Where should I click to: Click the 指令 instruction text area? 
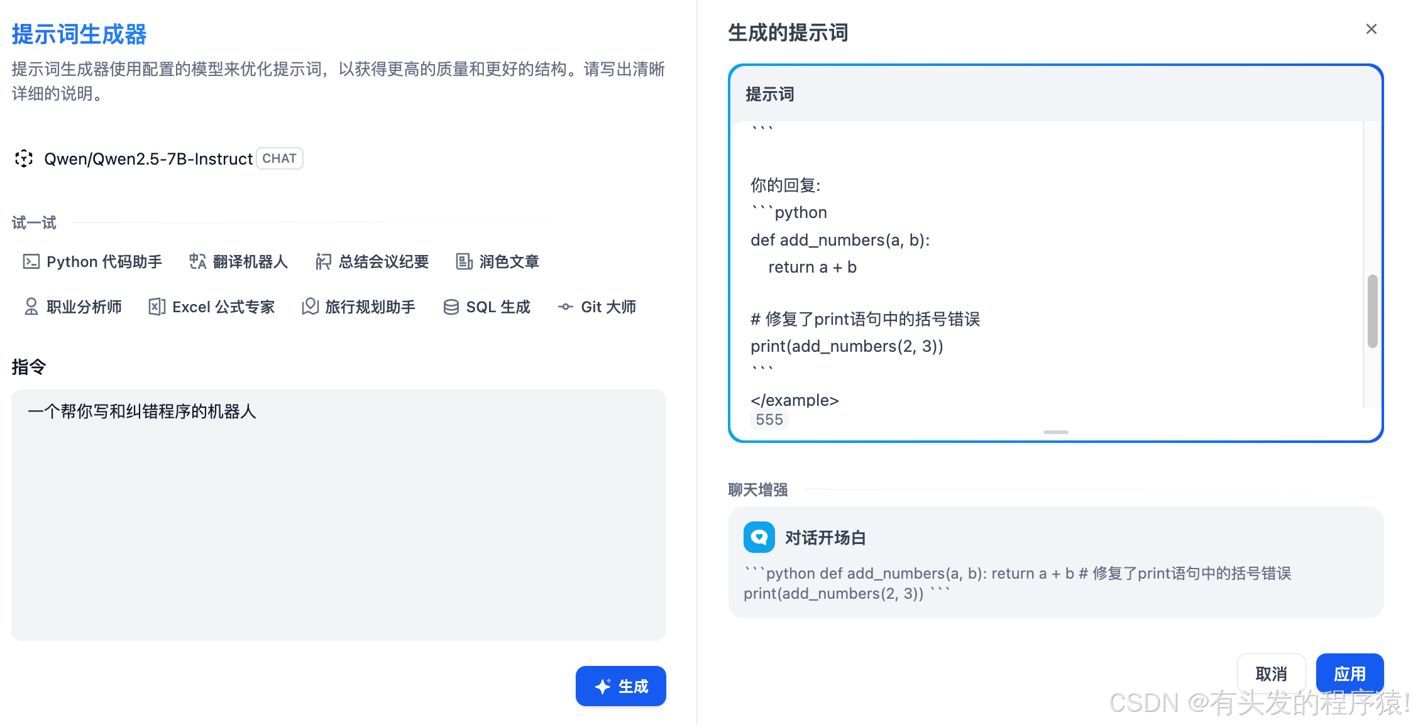click(338, 515)
